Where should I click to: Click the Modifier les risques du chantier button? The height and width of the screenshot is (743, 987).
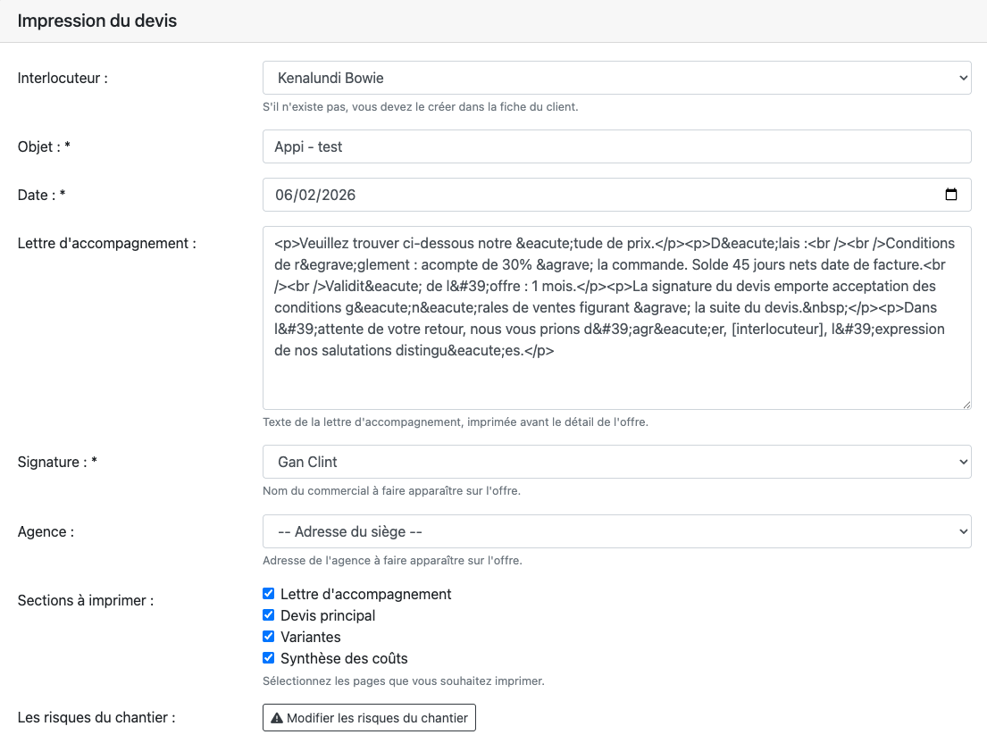point(369,718)
